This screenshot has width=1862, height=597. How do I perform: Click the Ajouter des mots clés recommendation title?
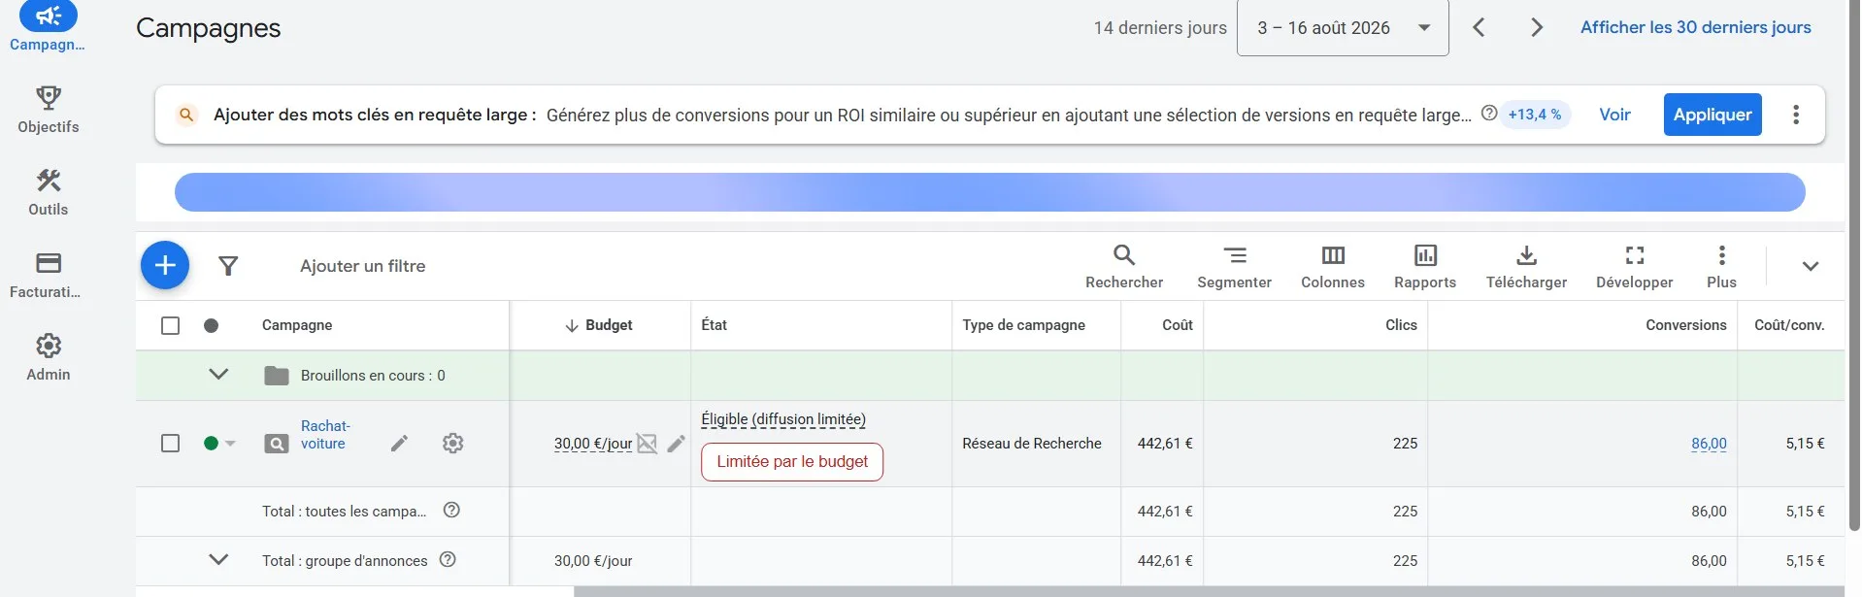pyautogui.click(x=375, y=115)
